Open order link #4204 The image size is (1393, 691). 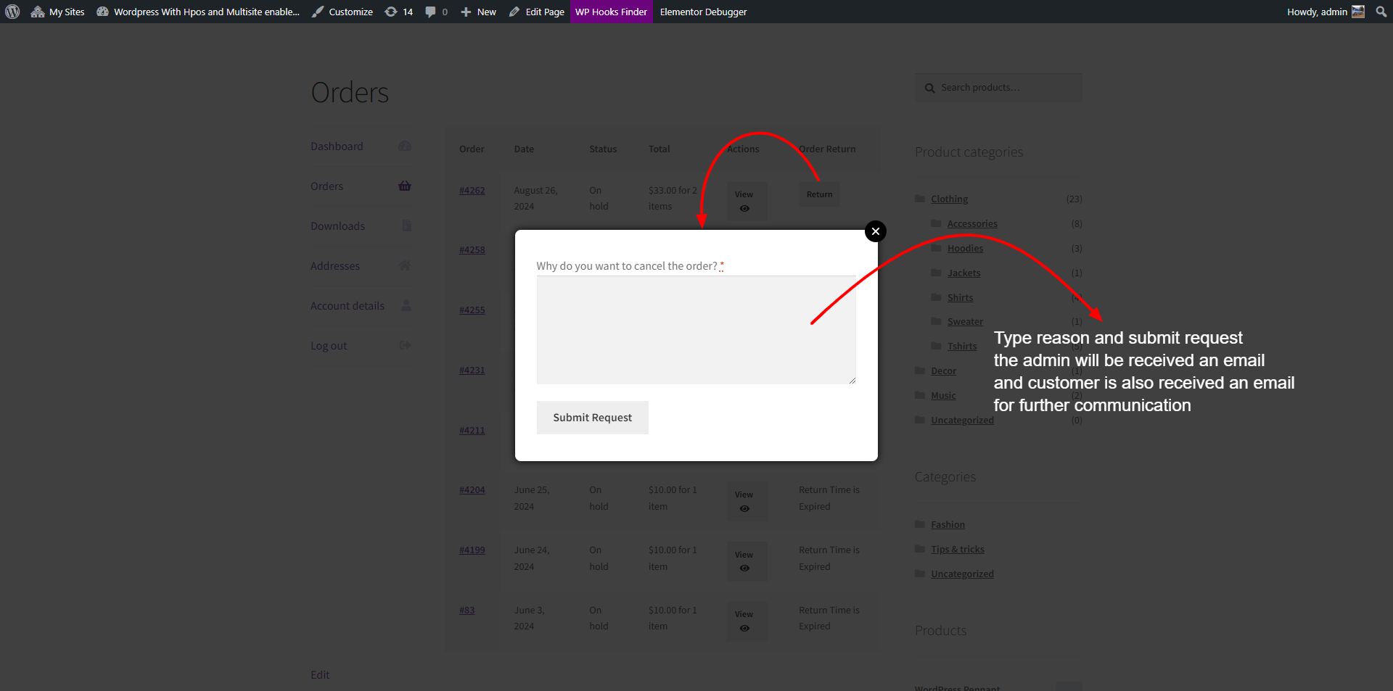472,490
